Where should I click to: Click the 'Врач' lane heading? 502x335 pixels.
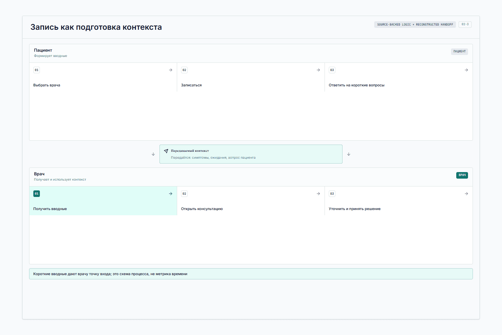(39, 174)
